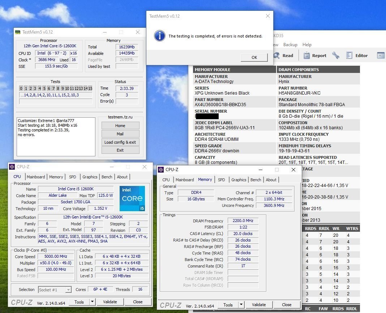Click the Time field showing 2:33.39

127,88
